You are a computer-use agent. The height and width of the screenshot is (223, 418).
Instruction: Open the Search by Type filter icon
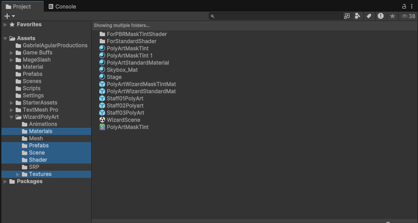pos(358,16)
